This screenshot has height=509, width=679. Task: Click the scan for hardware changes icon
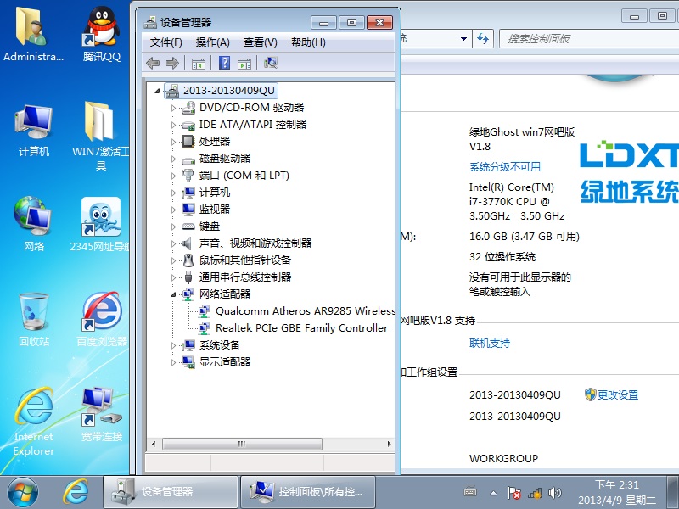(x=271, y=63)
